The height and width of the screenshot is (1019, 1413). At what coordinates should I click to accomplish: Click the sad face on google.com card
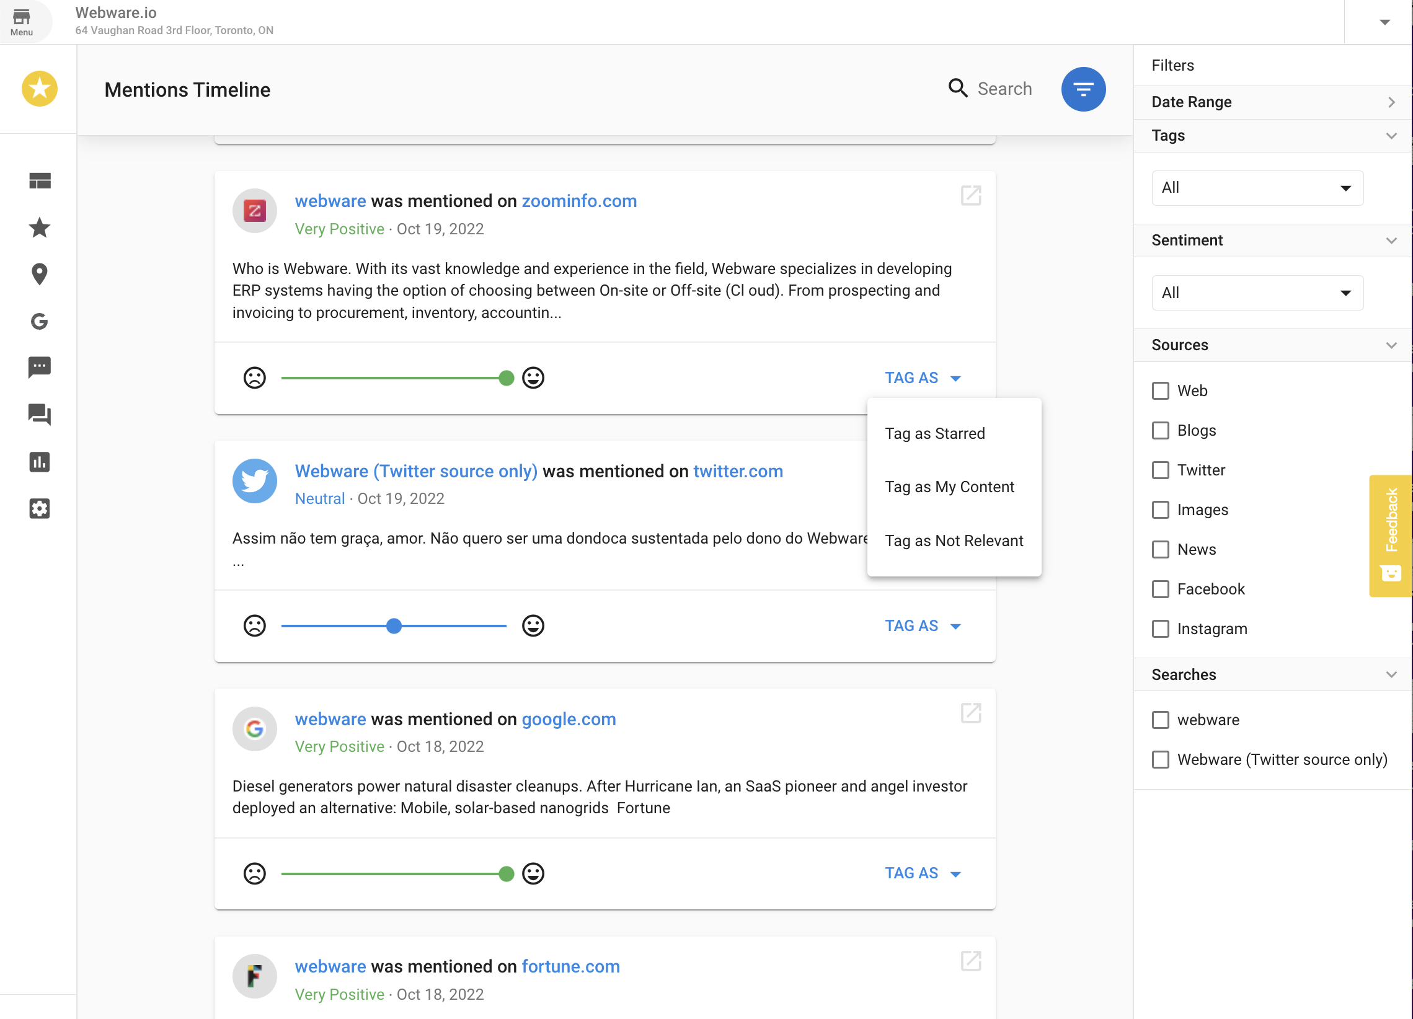pyautogui.click(x=255, y=874)
